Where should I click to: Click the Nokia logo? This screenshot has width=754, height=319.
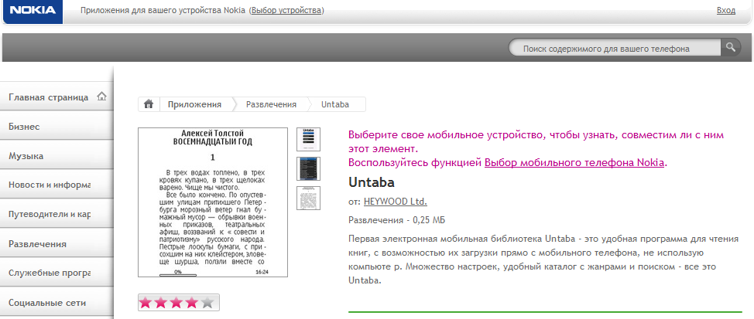click(x=33, y=11)
